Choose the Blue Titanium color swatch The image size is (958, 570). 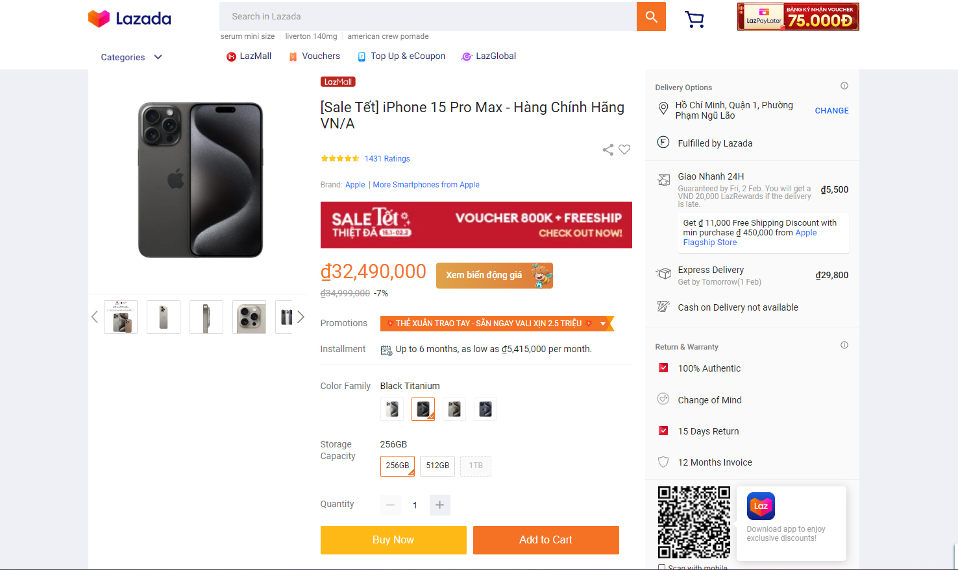click(485, 409)
